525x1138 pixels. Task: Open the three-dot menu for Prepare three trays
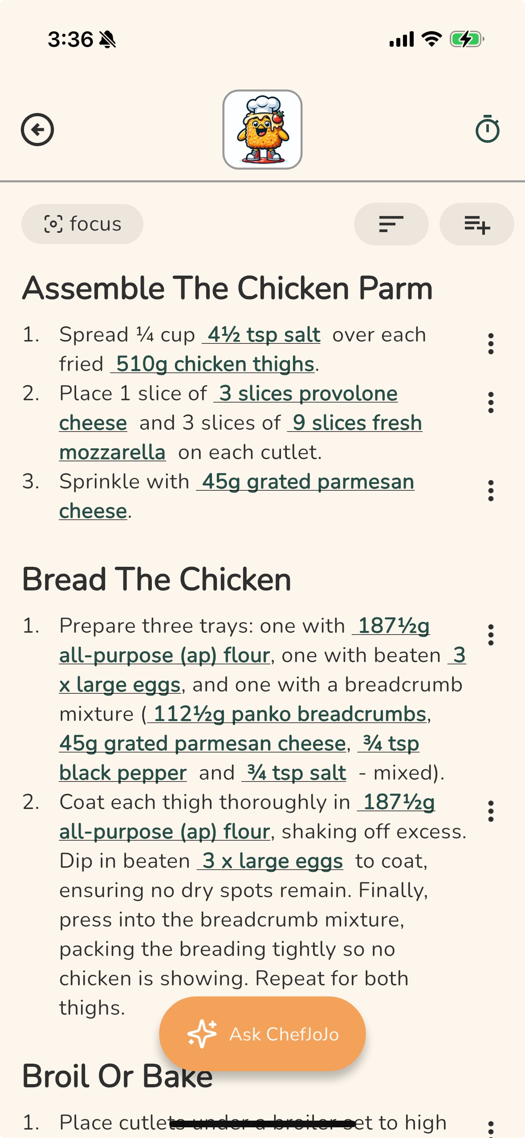pyautogui.click(x=491, y=635)
